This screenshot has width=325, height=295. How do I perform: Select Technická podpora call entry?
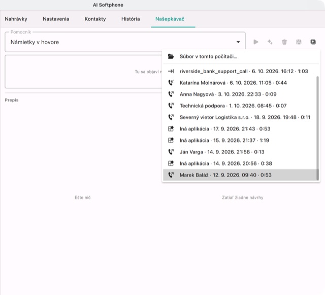240,106
